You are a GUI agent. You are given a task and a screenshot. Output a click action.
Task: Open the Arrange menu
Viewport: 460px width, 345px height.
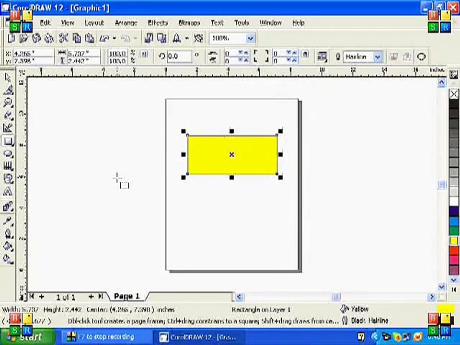pyautogui.click(x=126, y=23)
